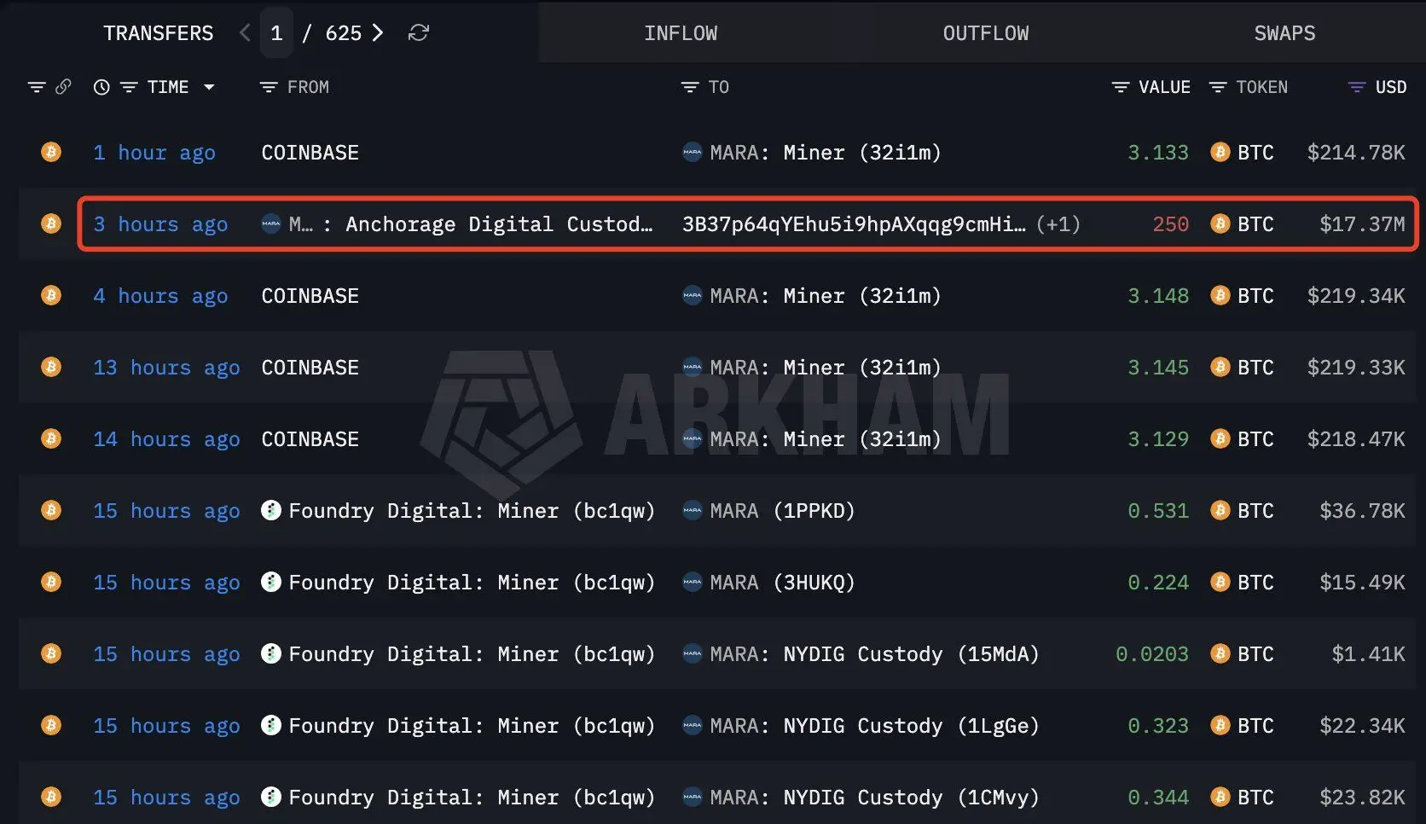Screen dimensions: 1426x824
Task: Click the BTC token icon in the 3.133 row
Action: (1220, 152)
